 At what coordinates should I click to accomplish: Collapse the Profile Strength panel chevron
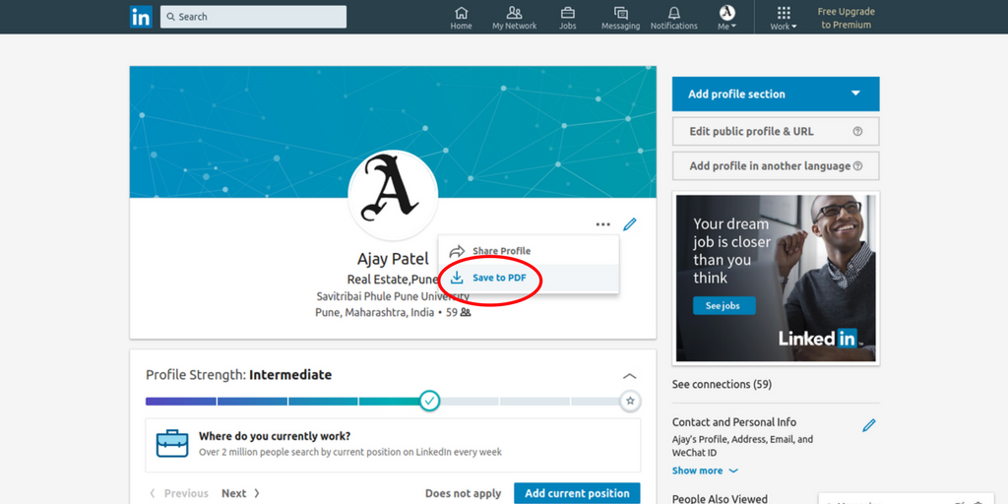[x=630, y=376]
